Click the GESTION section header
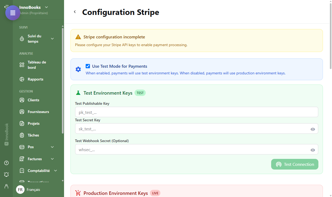 click(26, 91)
